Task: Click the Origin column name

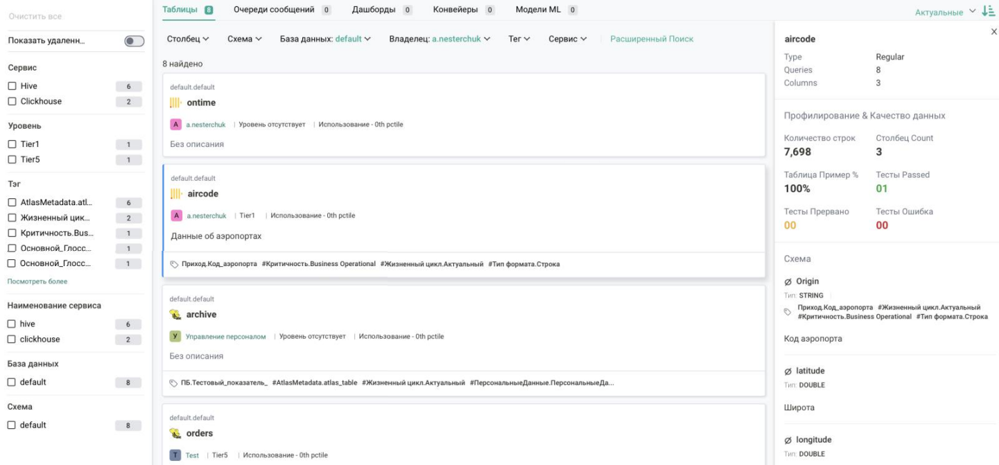Action: pos(808,281)
